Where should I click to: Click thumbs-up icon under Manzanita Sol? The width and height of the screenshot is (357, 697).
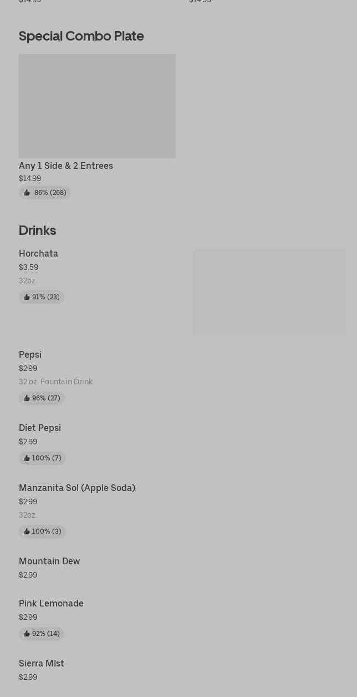pyautogui.click(x=27, y=531)
